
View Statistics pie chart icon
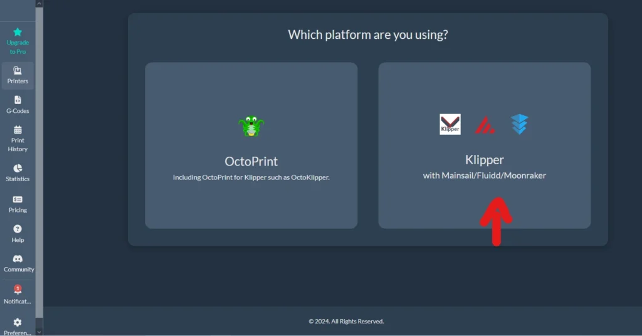pyautogui.click(x=18, y=168)
